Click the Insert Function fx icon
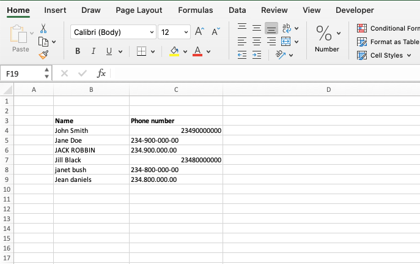The image size is (420, 264). 101,73
